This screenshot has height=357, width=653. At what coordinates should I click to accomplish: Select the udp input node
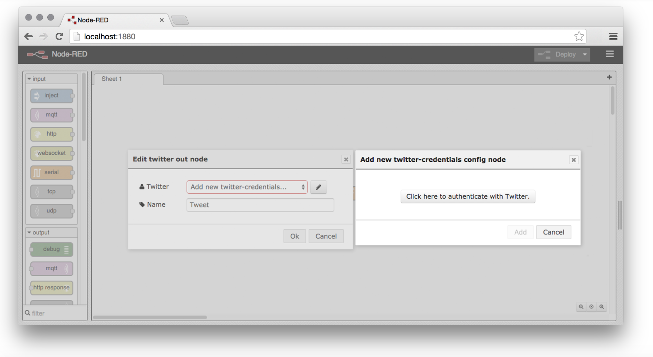pos(52,211)
